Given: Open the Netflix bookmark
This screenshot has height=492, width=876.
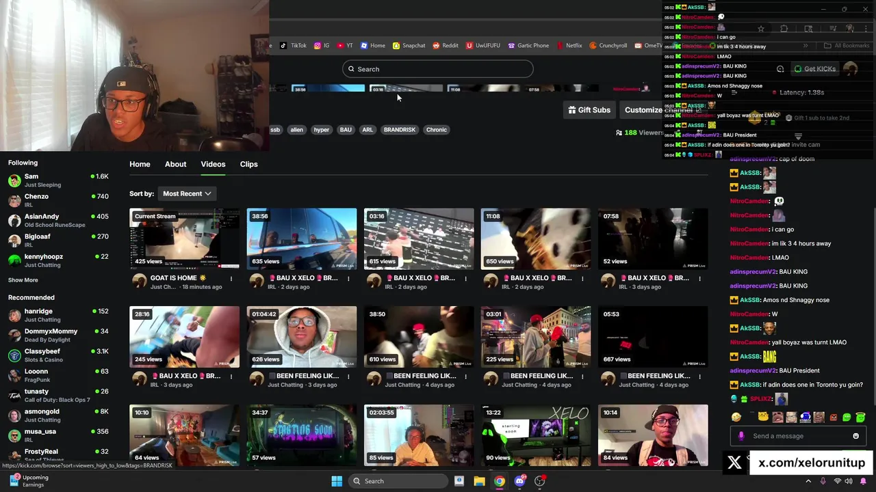Looking at the screenshot, I should point(569,46).
